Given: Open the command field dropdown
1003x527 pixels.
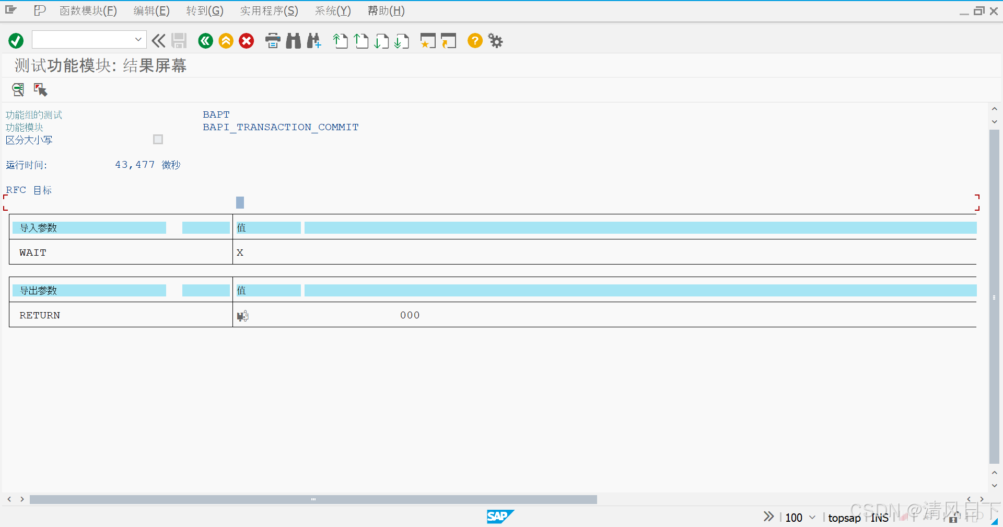Looking at the screenshot, I should tap(138, 39).
